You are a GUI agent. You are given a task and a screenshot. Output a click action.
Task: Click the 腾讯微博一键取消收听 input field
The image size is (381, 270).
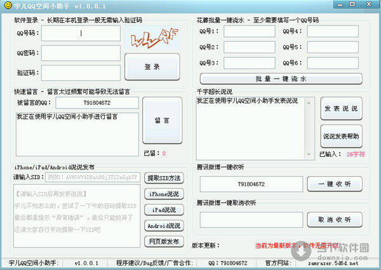tap(251, 220)
